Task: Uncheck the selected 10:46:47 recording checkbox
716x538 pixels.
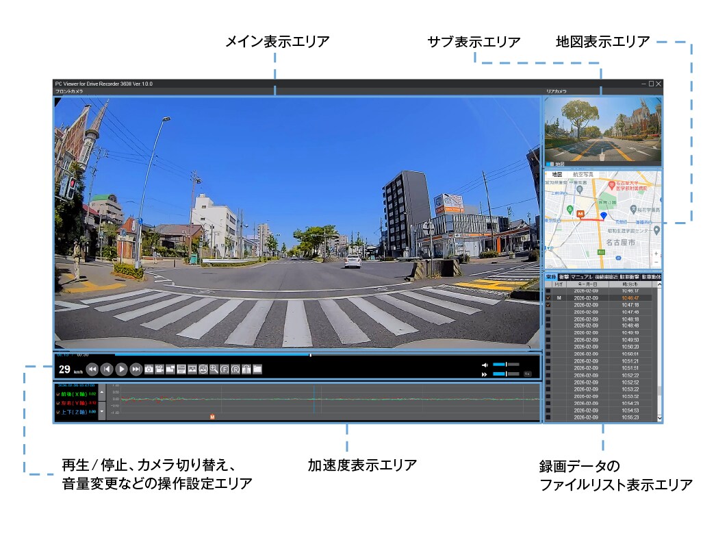Action: pos(548,298)
